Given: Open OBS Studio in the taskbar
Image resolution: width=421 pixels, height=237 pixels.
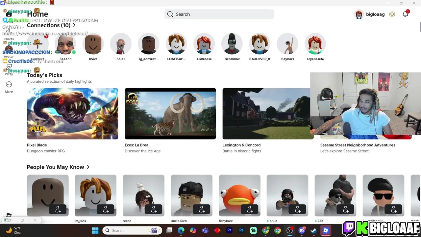Looking at the screenshot, I should [289, 230].
